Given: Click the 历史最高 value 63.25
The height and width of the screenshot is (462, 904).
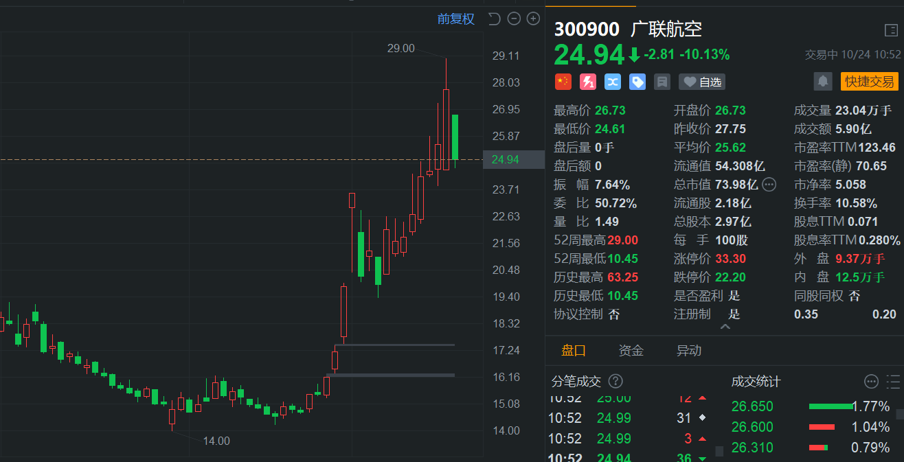Looking at the screenshot, I should [623, 277].
